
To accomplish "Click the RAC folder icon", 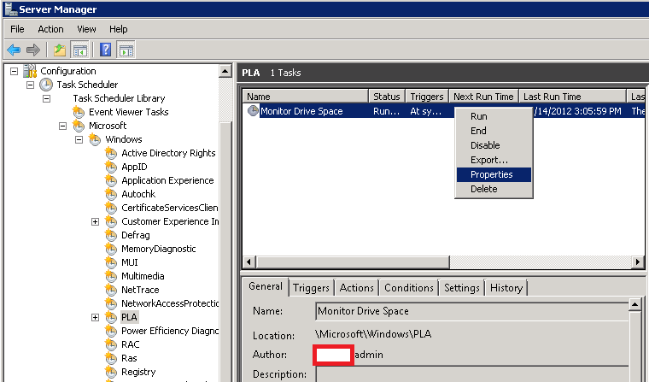I will 111,344.
